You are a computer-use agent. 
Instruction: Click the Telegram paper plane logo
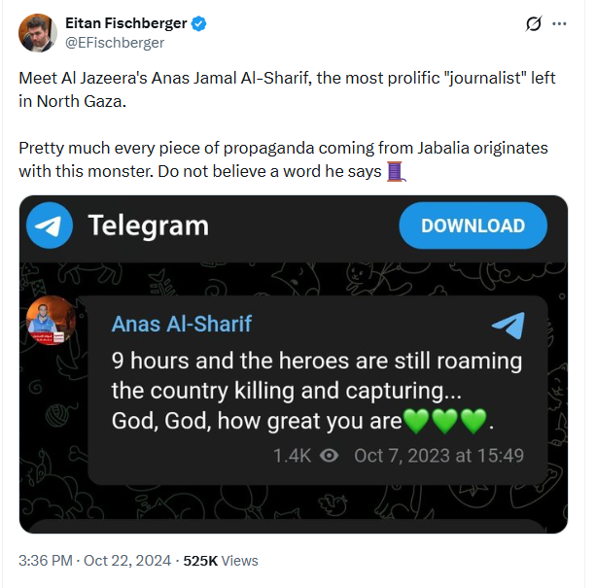(x=50, y=225)
